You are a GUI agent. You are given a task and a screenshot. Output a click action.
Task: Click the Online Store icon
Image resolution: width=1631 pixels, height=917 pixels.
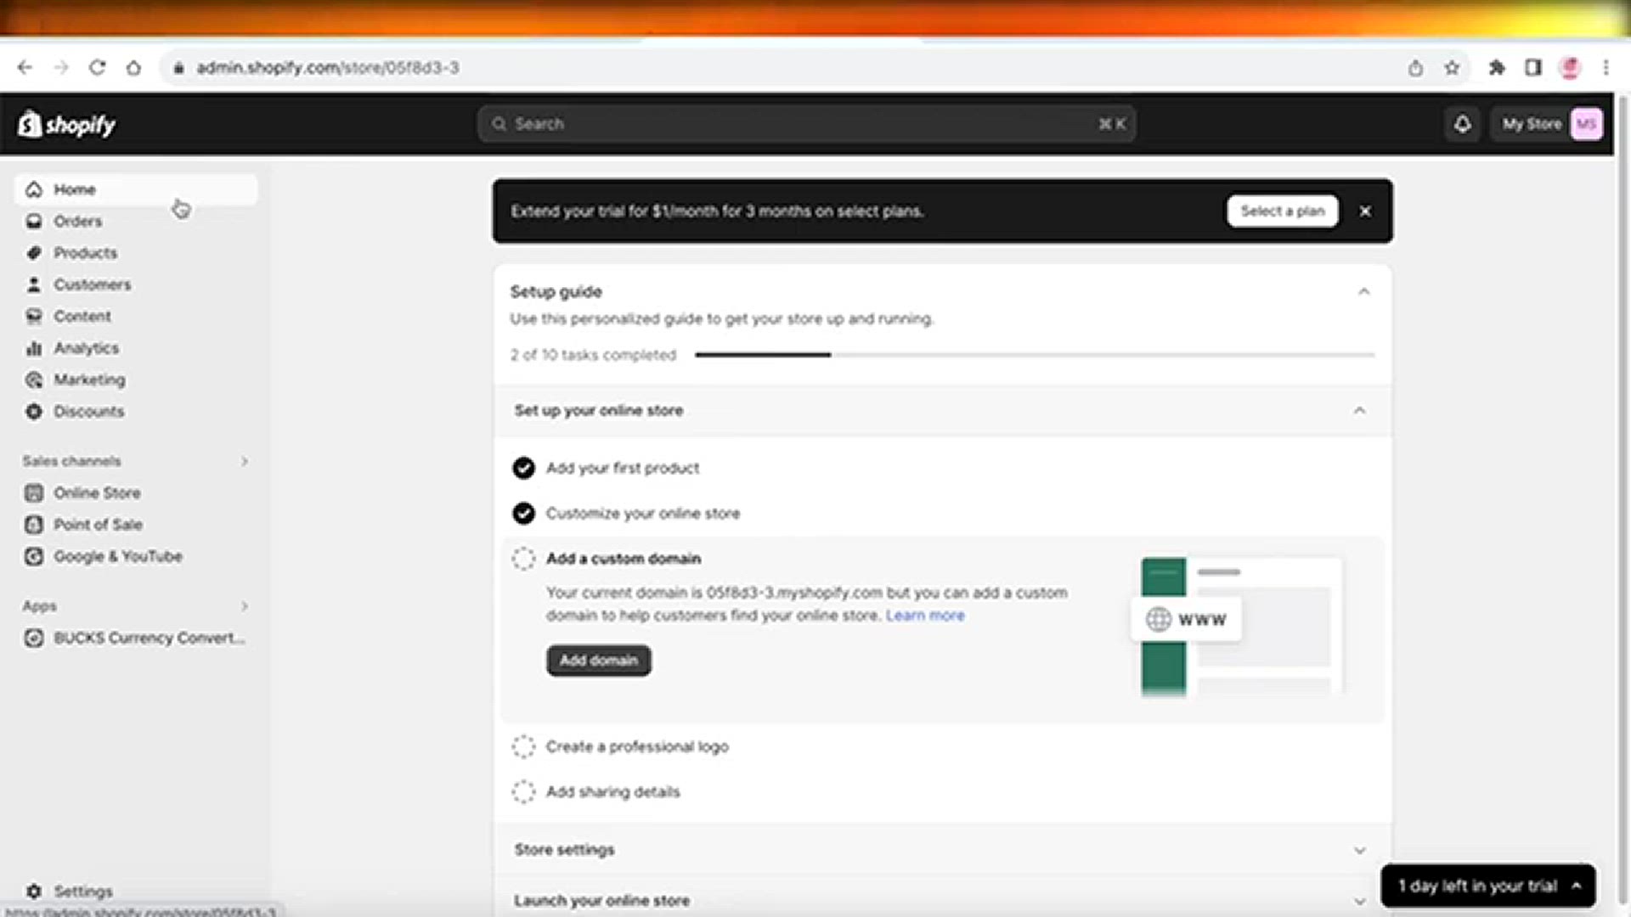[x=34, y=493]
